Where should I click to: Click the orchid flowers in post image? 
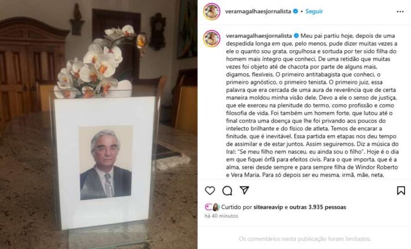pos(99,61)
